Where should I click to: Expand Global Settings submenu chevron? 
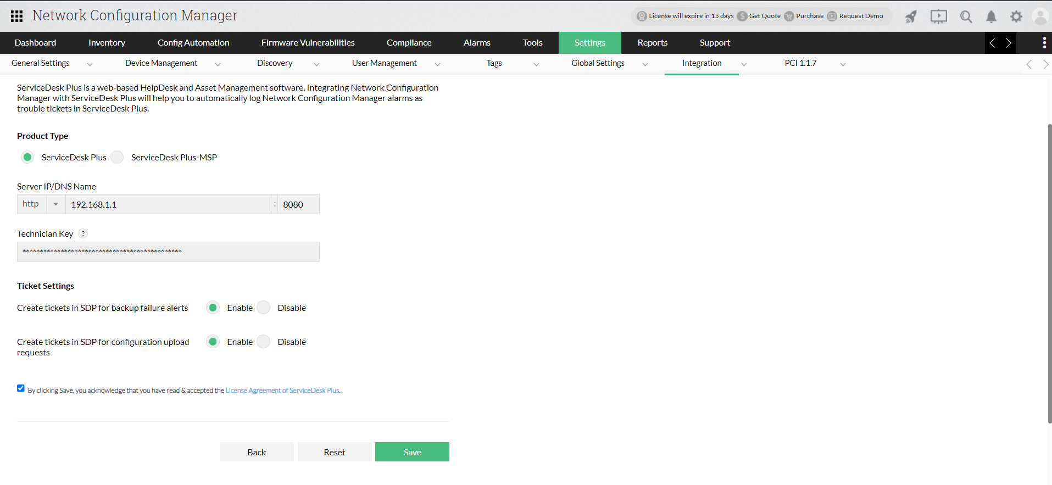(x=645, y=64)
